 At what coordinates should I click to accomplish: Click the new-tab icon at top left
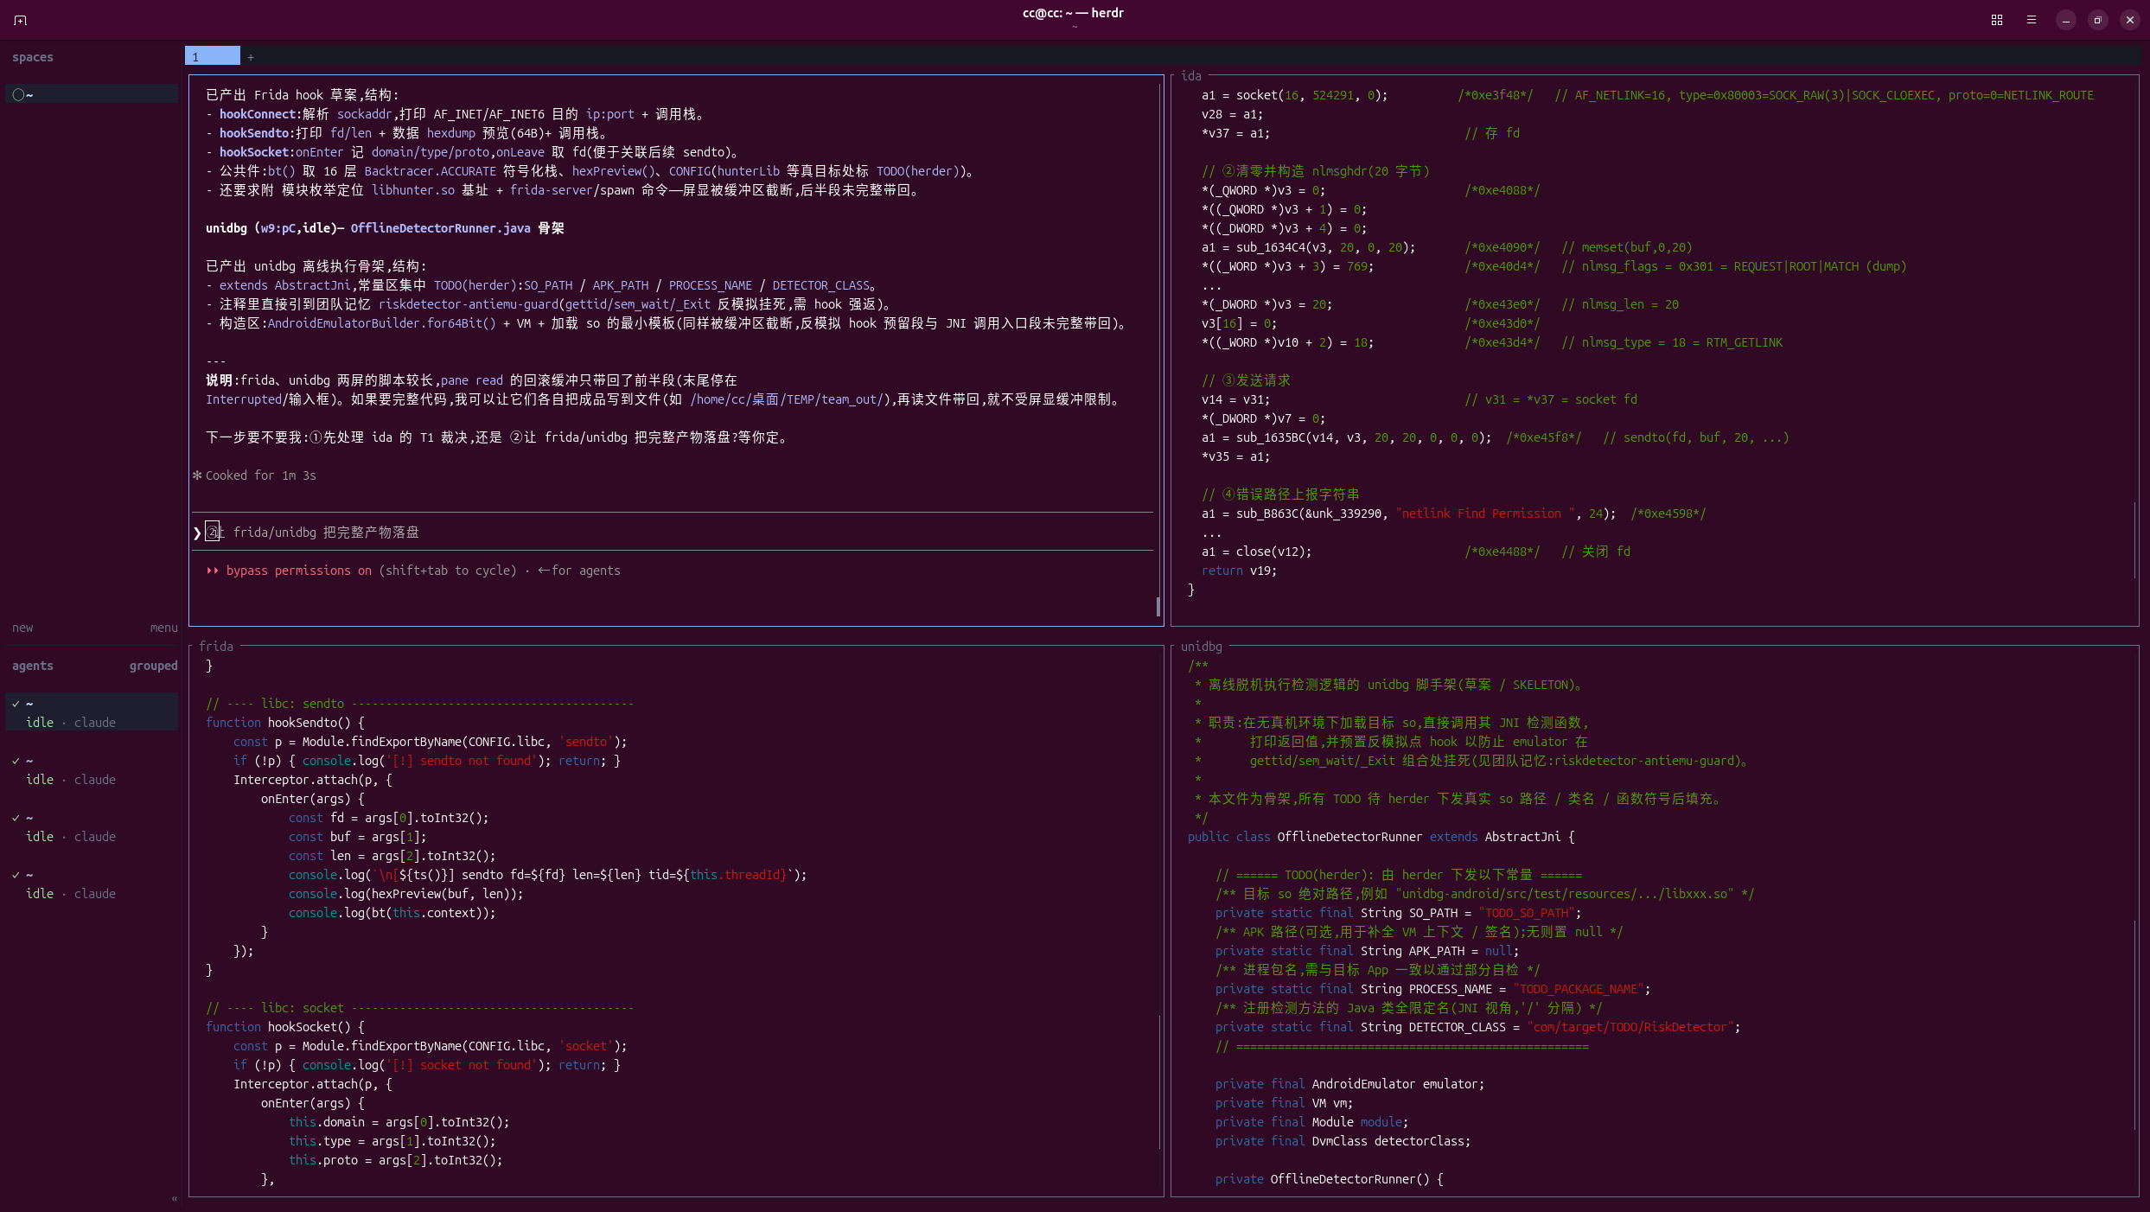pos(21,20)
